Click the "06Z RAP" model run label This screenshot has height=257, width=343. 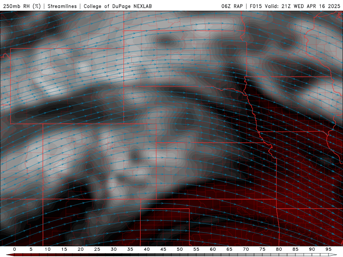pyautogui.click(x=232, y=6)
